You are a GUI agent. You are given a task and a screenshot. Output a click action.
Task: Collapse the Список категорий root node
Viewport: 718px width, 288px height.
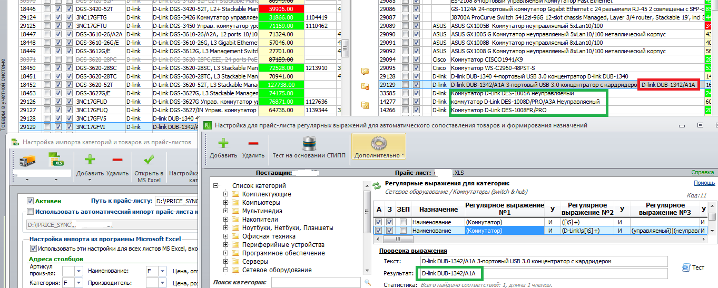[216, 186]
